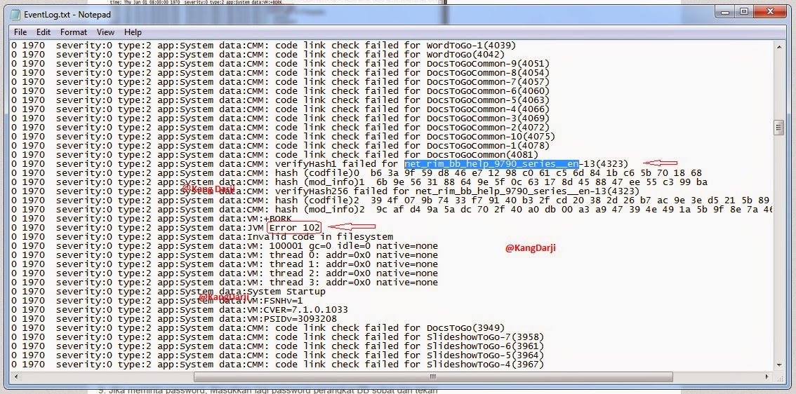Click the 'EventLog.txt - Notepad' window title

(67, 15)
